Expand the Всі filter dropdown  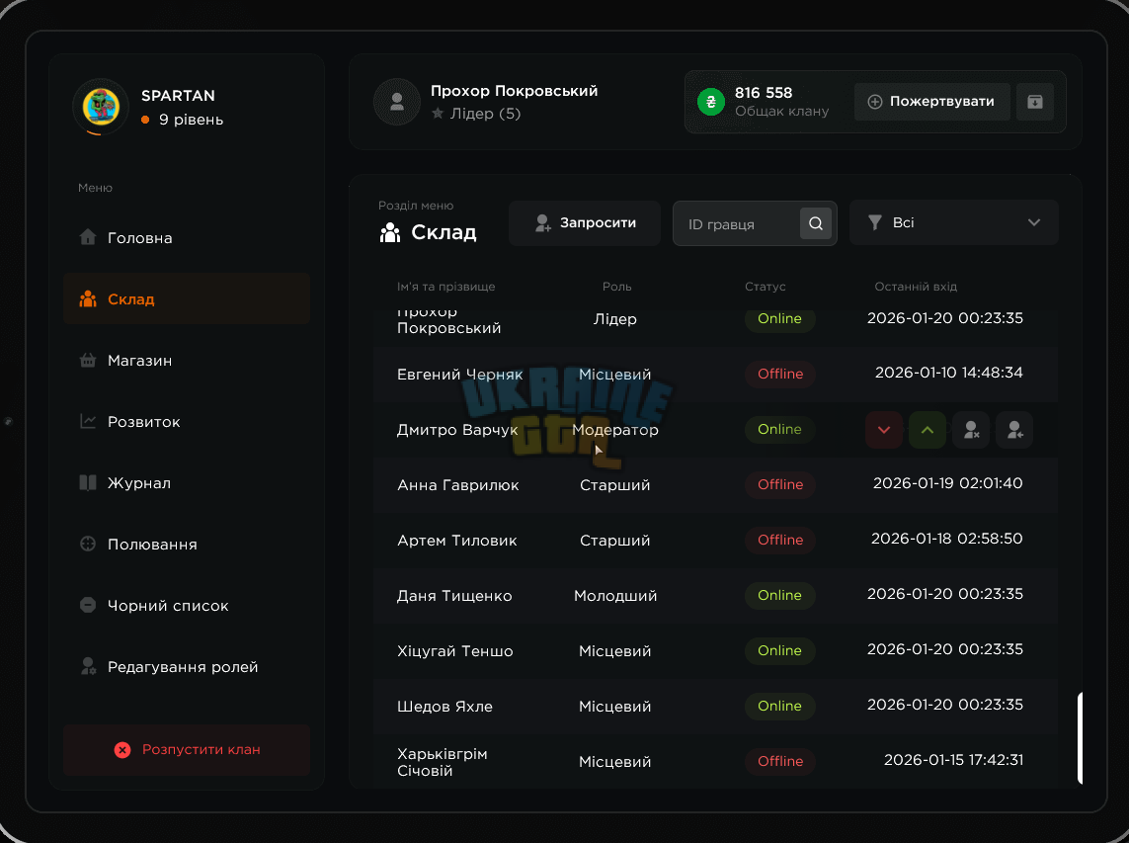953,222
